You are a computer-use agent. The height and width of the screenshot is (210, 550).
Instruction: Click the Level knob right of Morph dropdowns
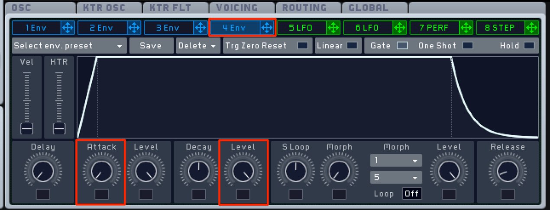click(x=449, y=171)
